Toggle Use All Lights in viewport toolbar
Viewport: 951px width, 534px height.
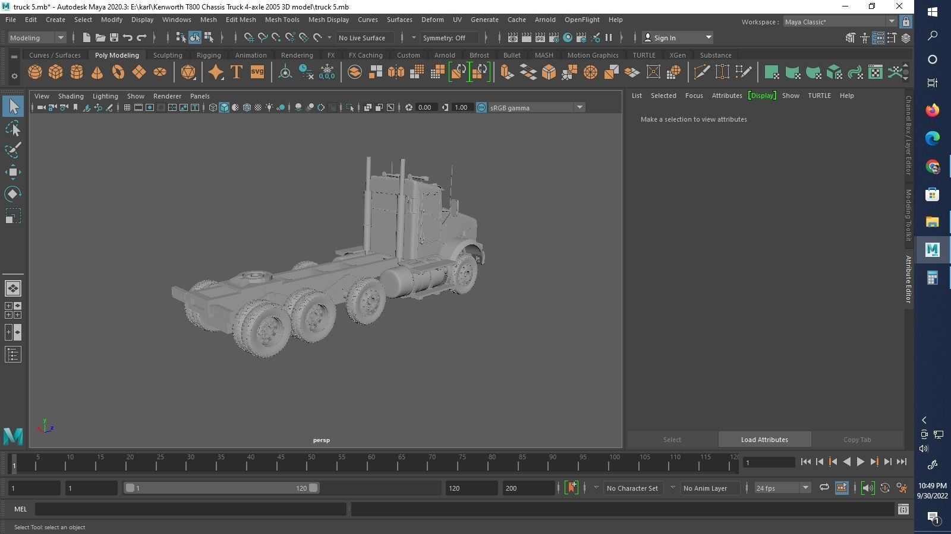point(269,107)
